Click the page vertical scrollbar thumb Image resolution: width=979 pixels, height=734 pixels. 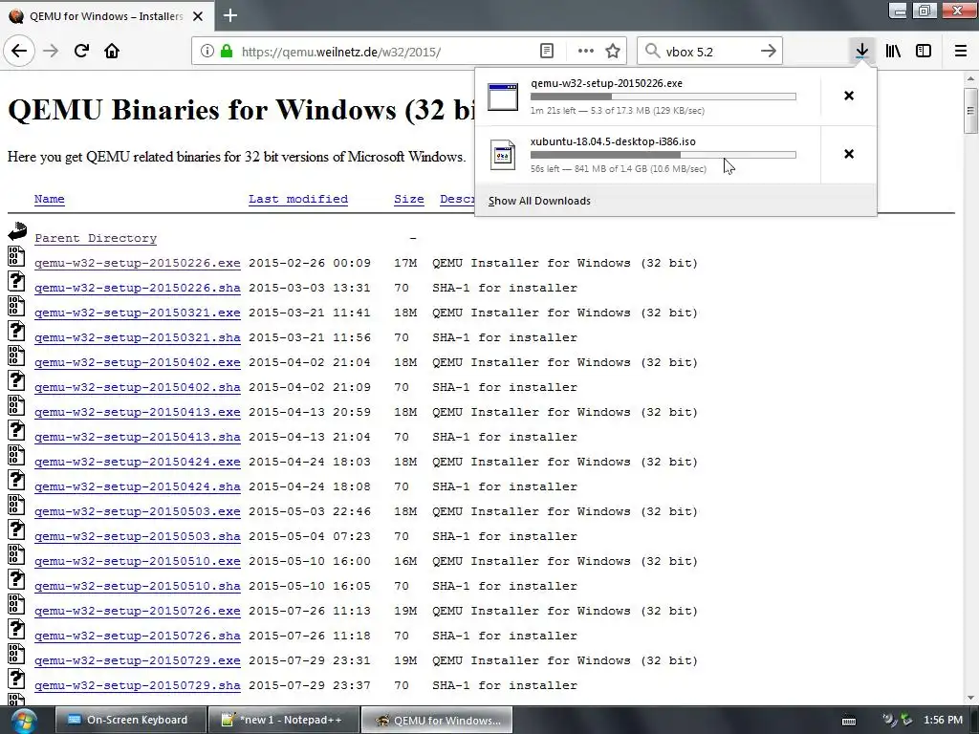[x=970, y=111]
